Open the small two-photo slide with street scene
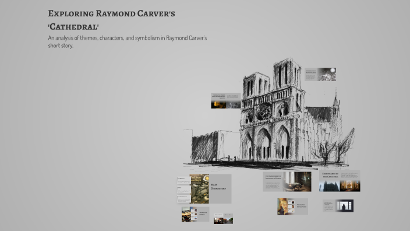 223,219
